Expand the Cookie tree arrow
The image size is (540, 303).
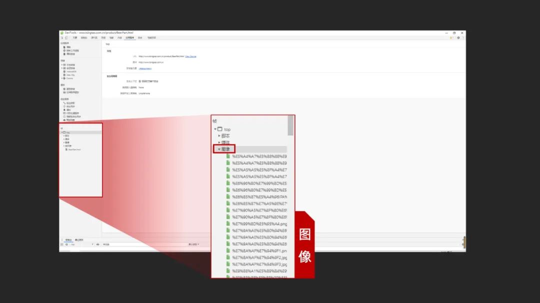(61, 78)
